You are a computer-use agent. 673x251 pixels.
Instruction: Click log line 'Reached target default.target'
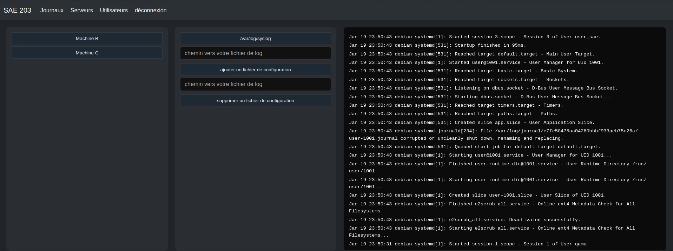[472, 54]
